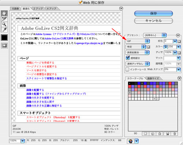
Task: Click the web-shift cube icon
Action: 153,134
